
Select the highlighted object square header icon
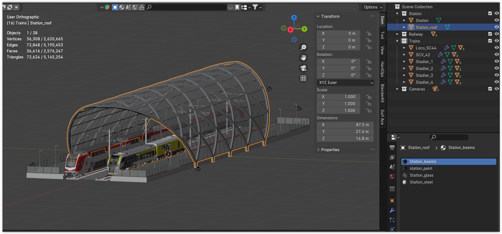(115, 7)
